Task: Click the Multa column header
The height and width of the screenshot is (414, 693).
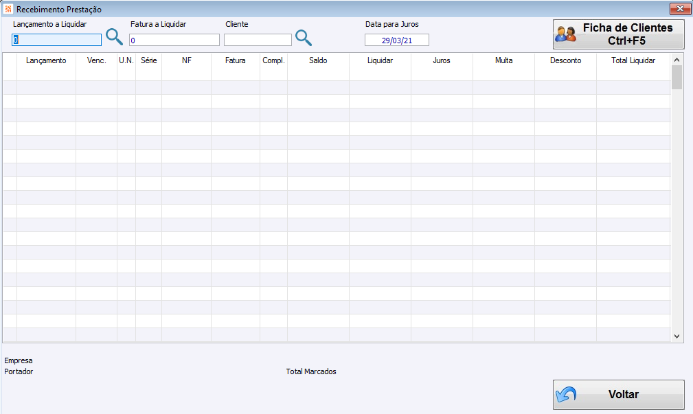Action: point(504,60)
